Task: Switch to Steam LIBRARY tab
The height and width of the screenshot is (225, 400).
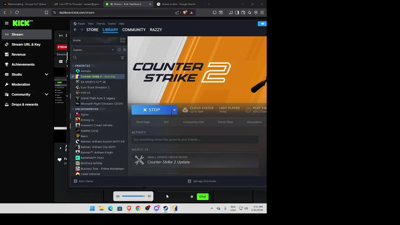Action: point(110,30)
